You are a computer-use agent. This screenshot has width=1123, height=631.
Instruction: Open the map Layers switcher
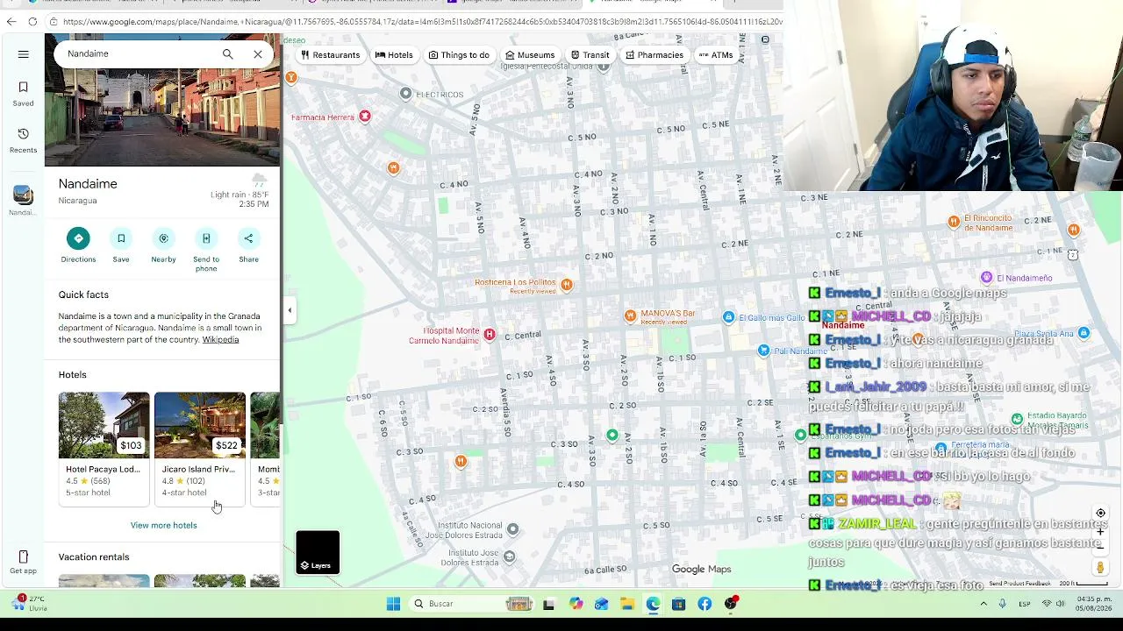[x=318, y=553]
